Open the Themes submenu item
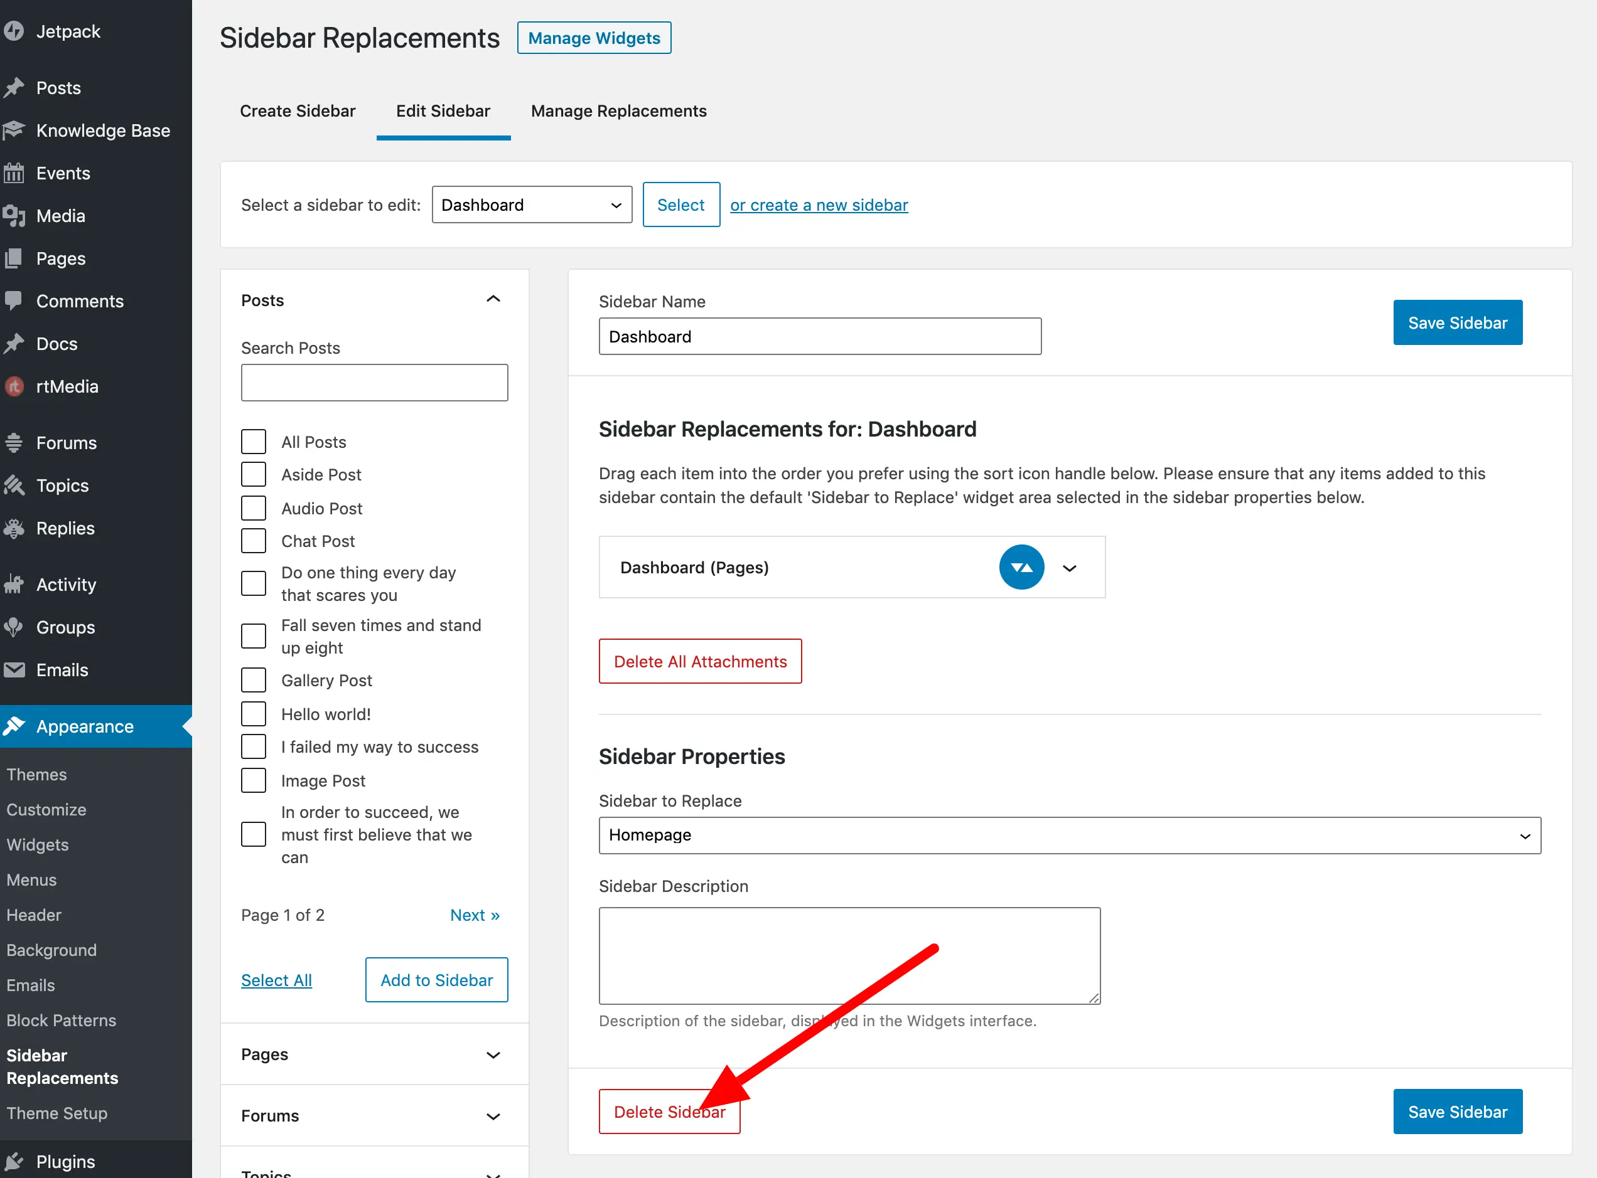Screen dimensions: 1597x1178 coord(36,775)
